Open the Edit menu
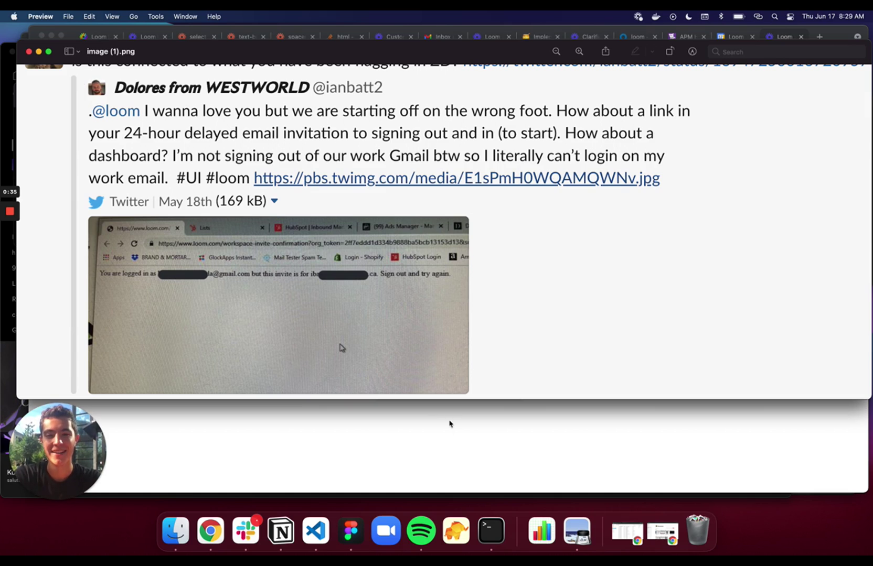The image size is (873, 566). pyautogui.click(x=89, y=16)
